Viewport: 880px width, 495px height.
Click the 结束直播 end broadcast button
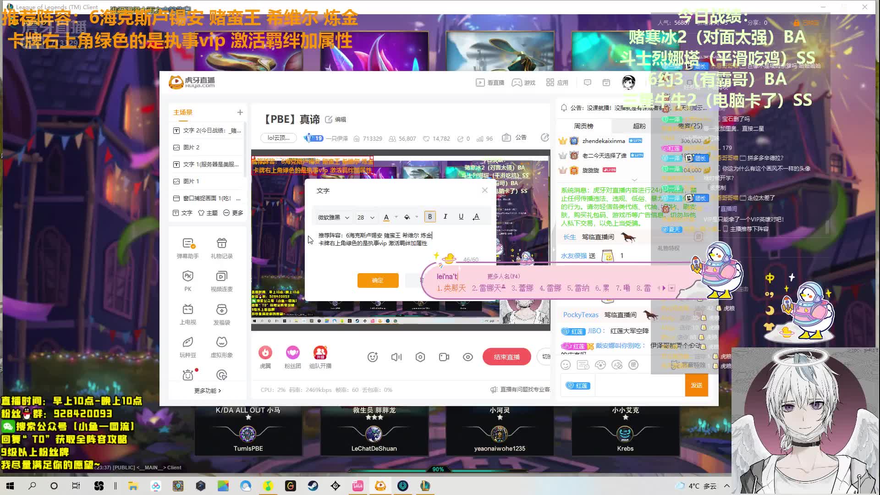507,357
